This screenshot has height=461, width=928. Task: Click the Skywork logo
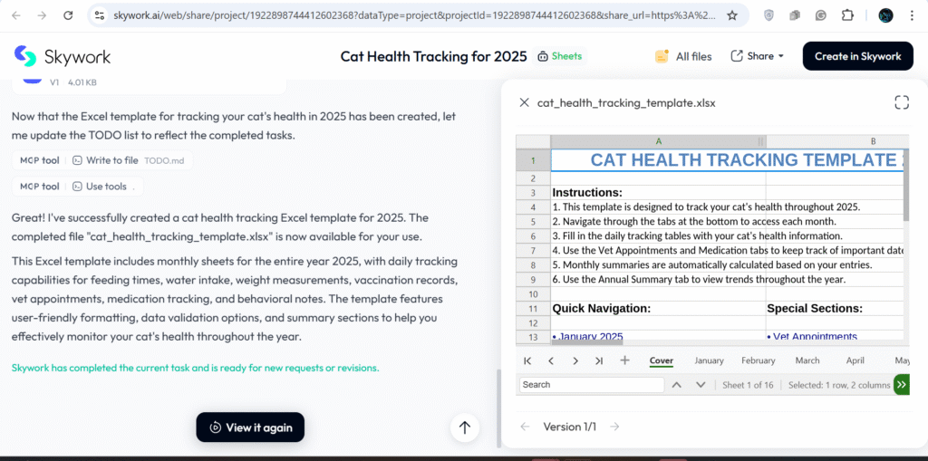(62, 56)
